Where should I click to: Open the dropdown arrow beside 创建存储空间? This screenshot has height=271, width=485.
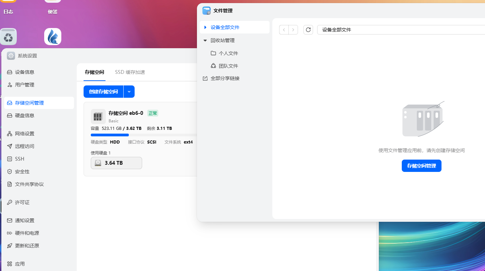point(129,92)
